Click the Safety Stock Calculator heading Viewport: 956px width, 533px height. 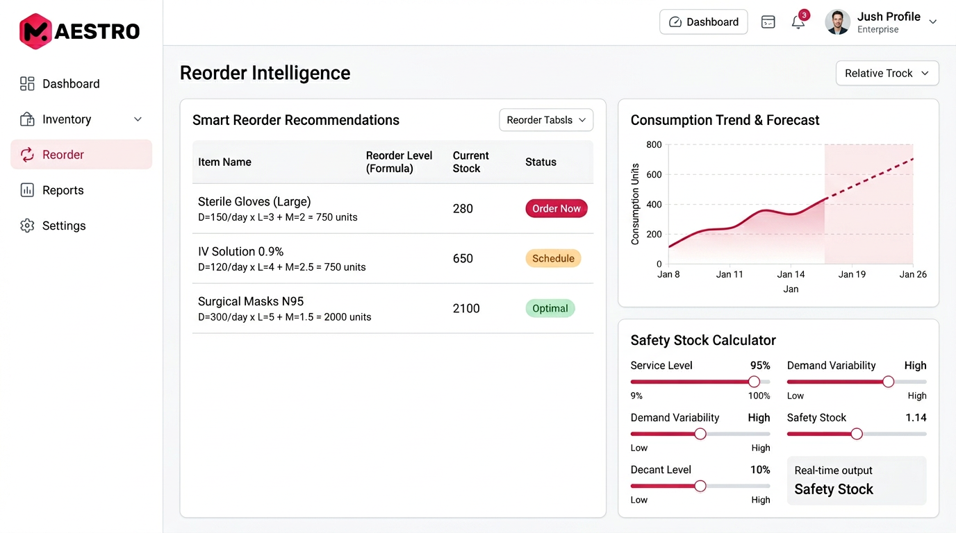point(703,340)
